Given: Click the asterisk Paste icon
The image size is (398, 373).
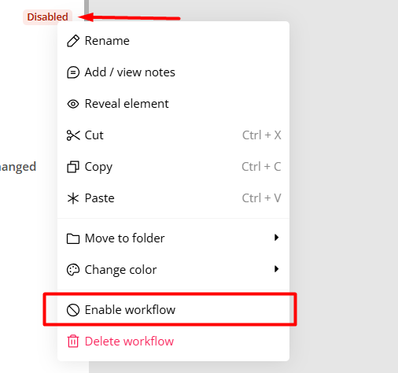Looking at the screenshot, I should pyautogui.click(x=73, y=198).
